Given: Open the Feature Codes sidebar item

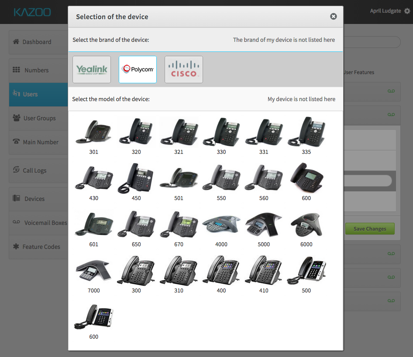Looking at the screenshot, I should coord(38,247).
